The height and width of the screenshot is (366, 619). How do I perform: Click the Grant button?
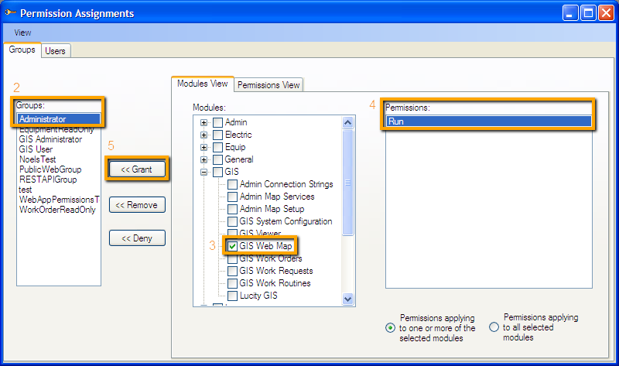[x=137, y=169]
